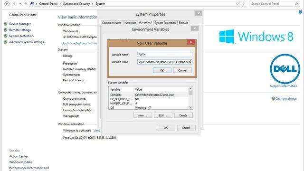Viewport: 304px width, 171px height.
Task: Click the Dell logo
Action: pos(285,69)
